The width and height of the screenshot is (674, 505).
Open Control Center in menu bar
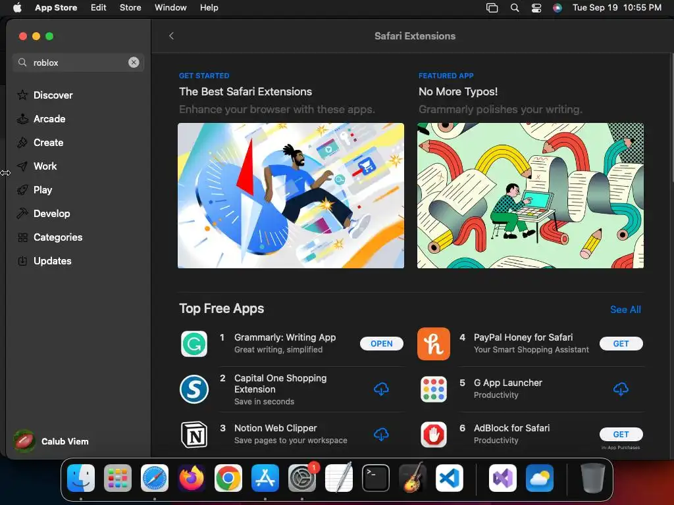pos(536,7)
